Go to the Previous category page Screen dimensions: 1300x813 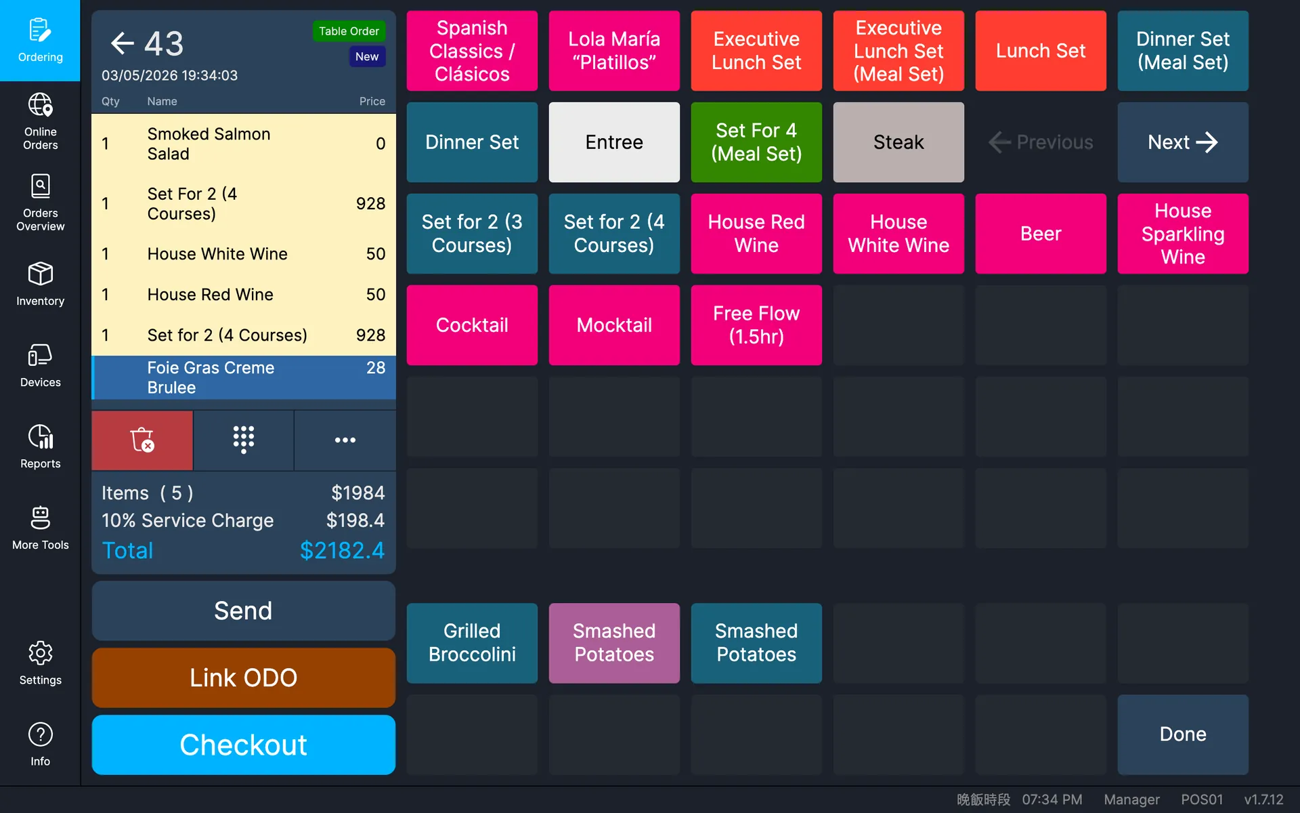pyautogui.click(x=1041, y=142)
